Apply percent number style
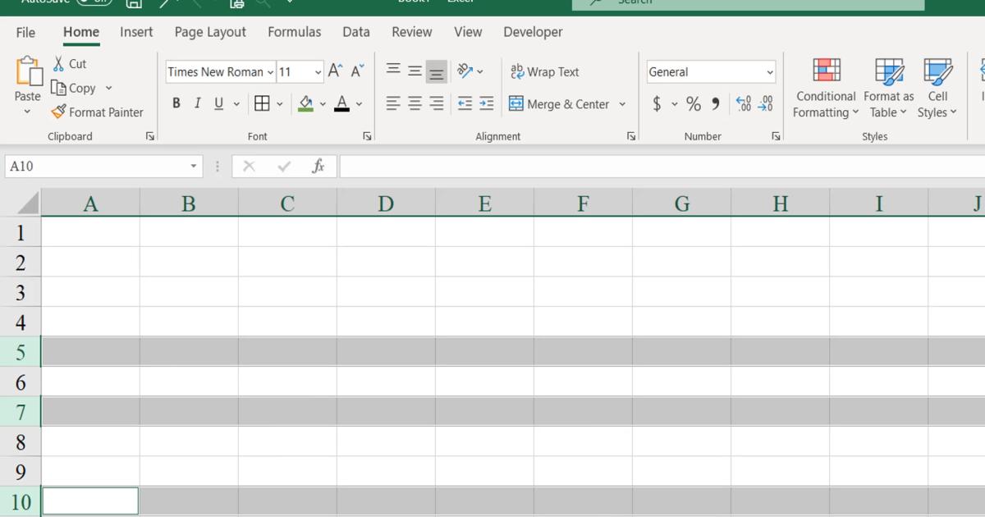 pos(694,103)
